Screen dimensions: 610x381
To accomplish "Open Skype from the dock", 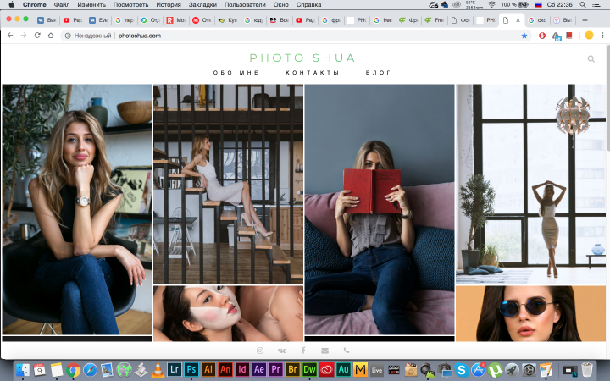I will (x=462, y=369).
